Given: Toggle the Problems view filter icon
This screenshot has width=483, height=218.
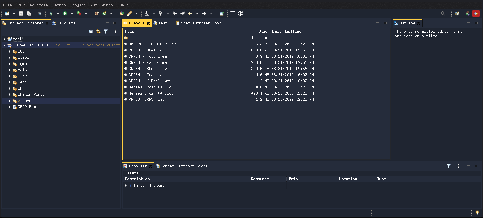Looking at the screenshot, I should pyautogui.click(x=449, y=166).
